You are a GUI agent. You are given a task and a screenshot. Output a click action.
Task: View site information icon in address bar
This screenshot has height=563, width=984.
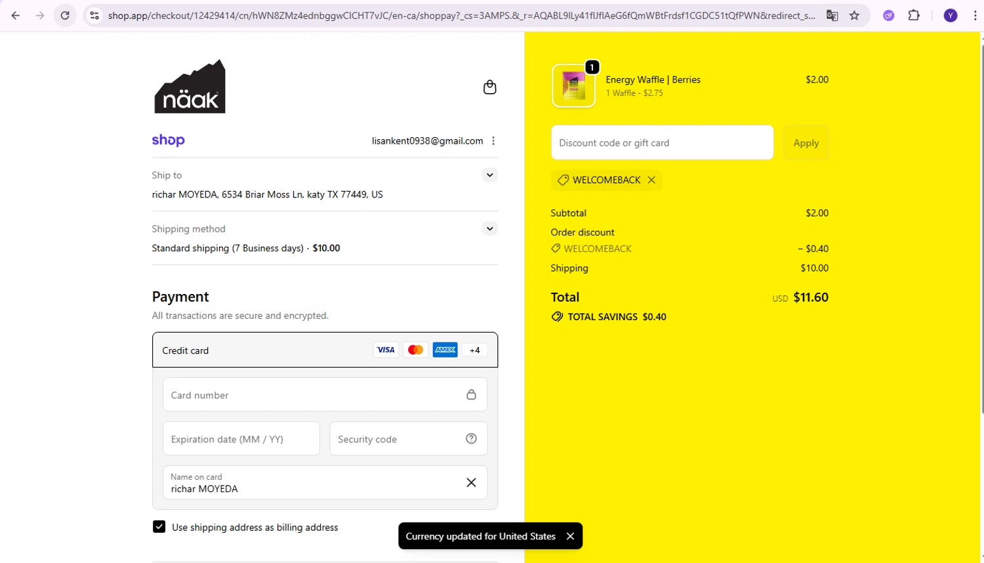click(94, 15)
